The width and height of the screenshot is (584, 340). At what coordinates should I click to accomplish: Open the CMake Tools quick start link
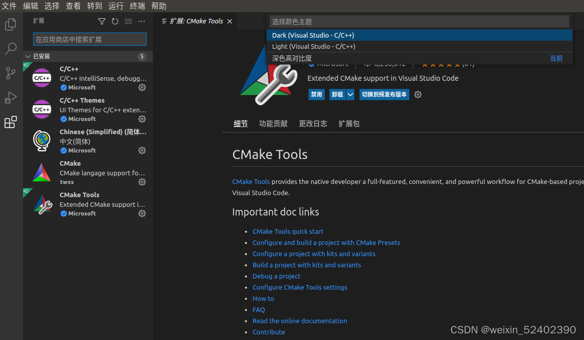tap(288, 231)
